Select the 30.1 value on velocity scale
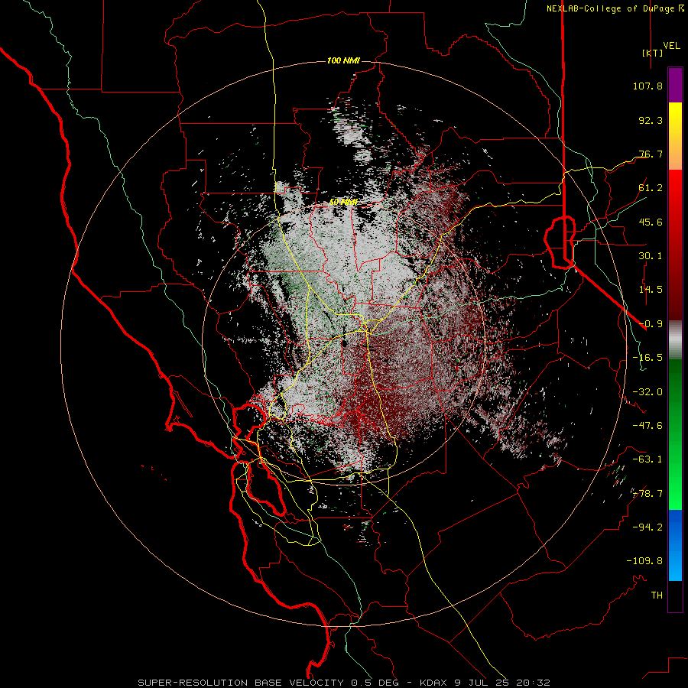This screenshot has width=688, height=688. coord(651,256)
